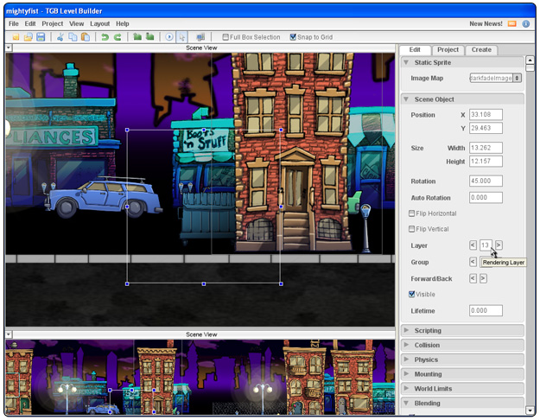540x420 pixels.
Task: Open the New News envelope icon
Action: click(512, 24)
